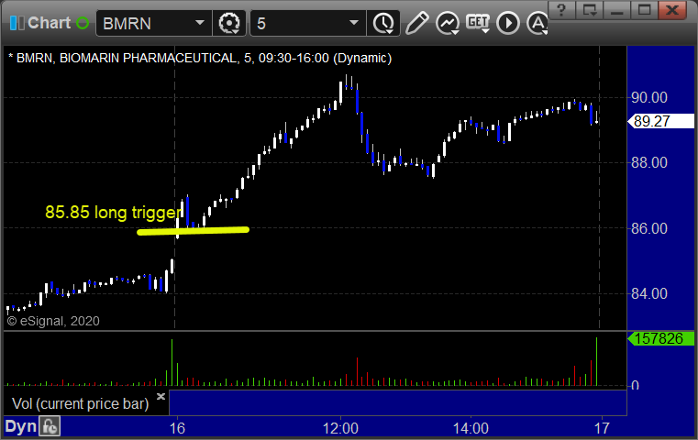This screenshot has height=440, width=698.
Task: Close the chart window
Action: point(672,9)
